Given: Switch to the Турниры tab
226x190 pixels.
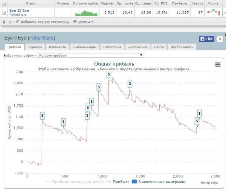Looking at the screenshot, I should (35, 47).
